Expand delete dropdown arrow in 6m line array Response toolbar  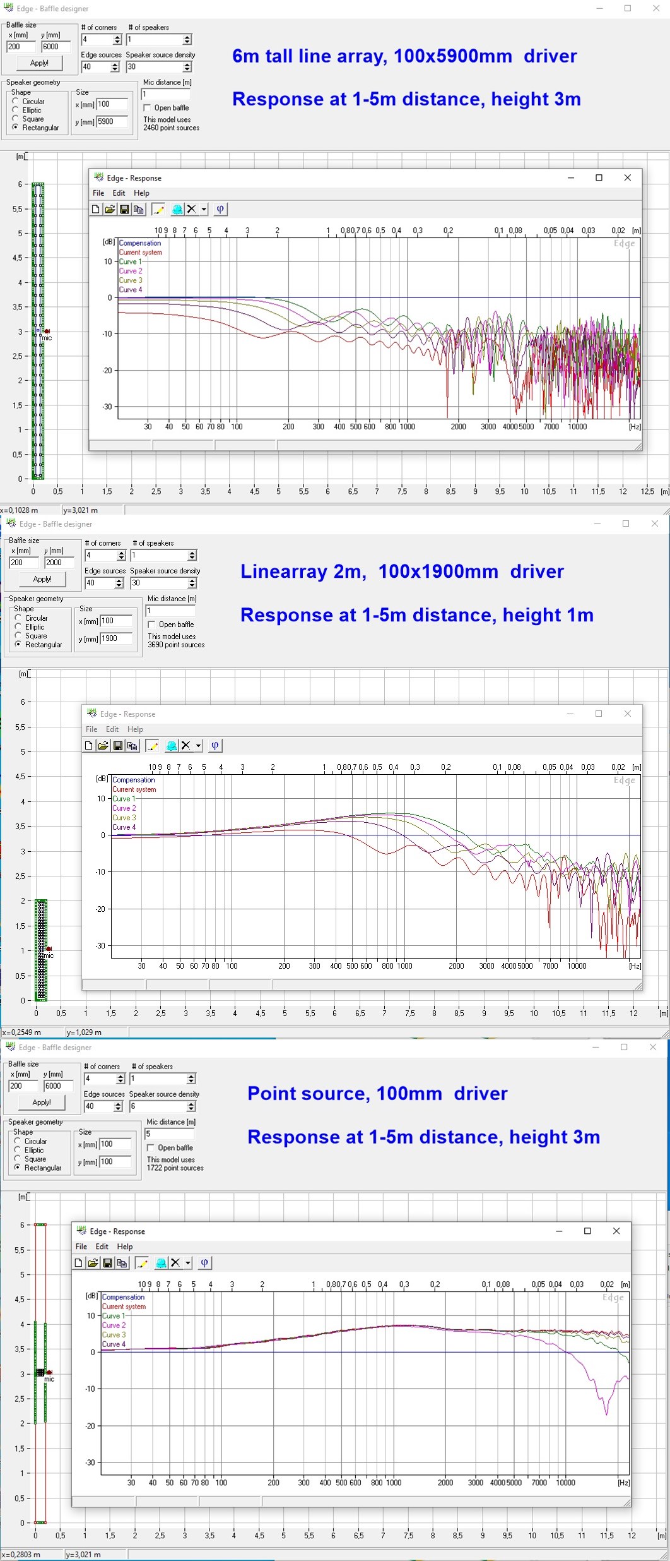204,209
